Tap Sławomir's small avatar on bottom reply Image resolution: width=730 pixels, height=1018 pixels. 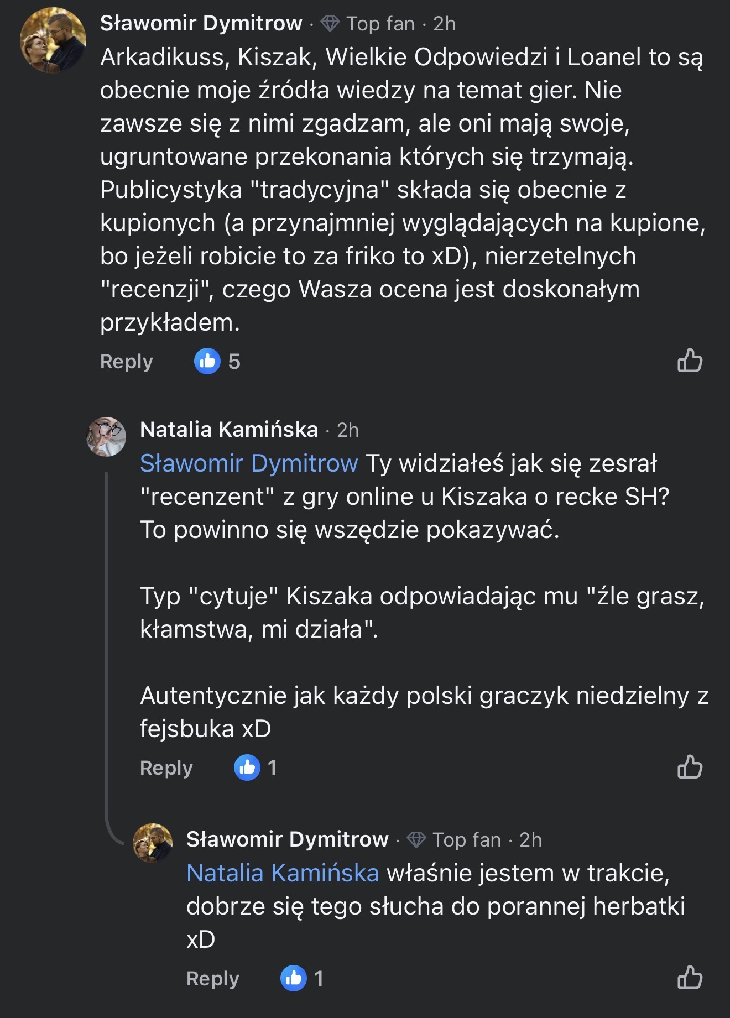tap(153, 843)
